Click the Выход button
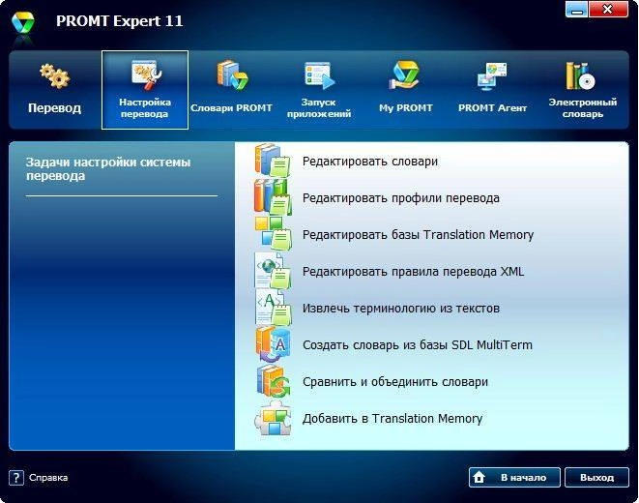 [x=596, y=477]
